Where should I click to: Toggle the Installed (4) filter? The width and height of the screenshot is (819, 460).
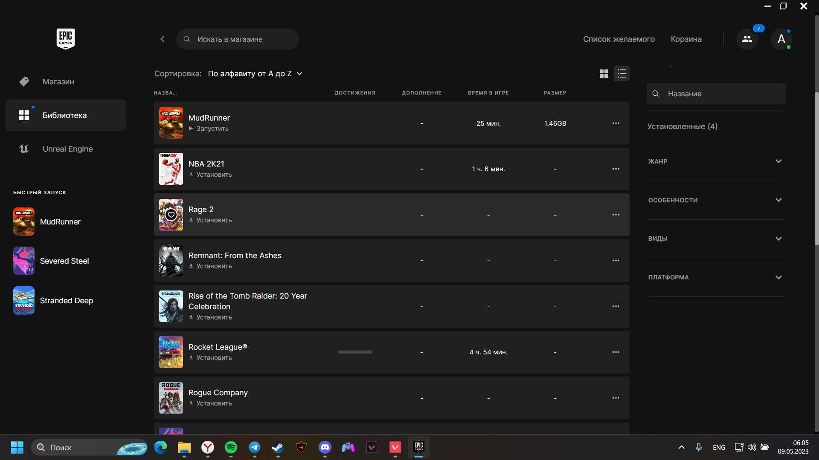[x=682, y=126]
